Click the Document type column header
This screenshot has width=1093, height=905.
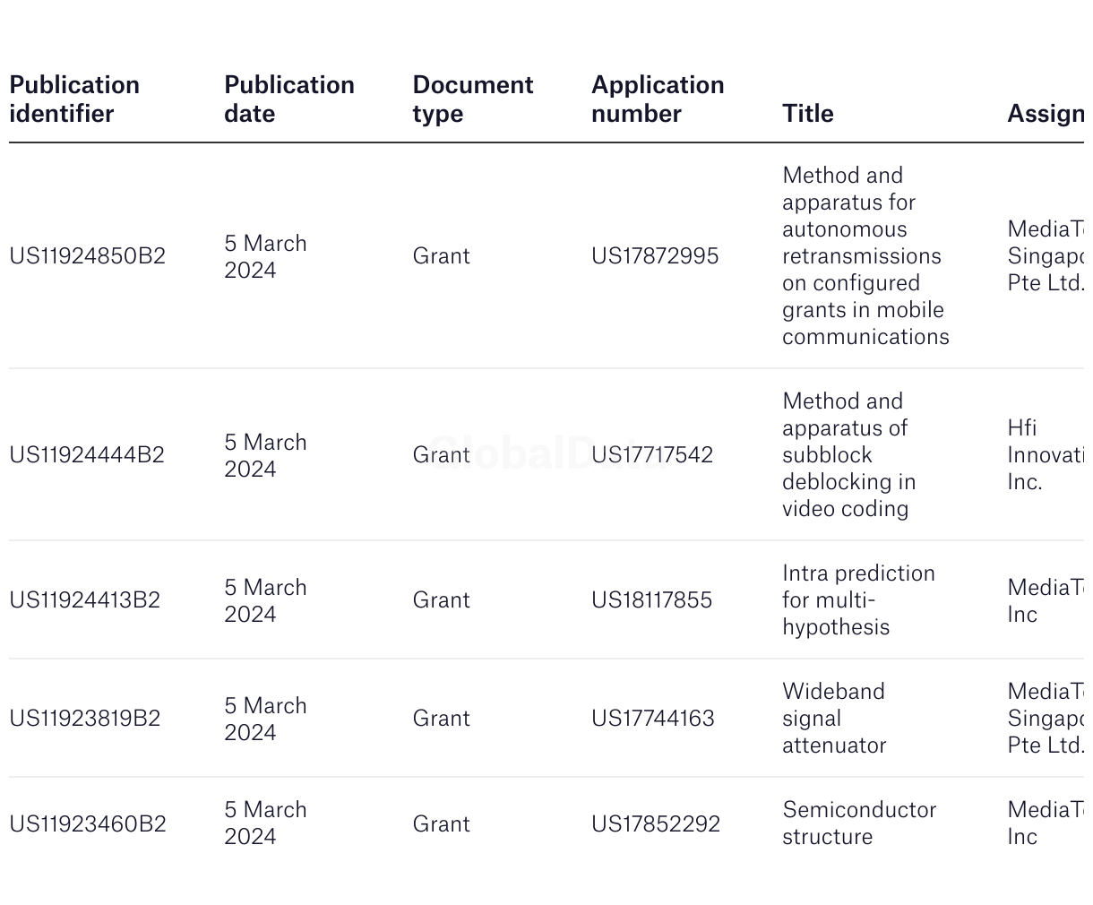[473, 99]
